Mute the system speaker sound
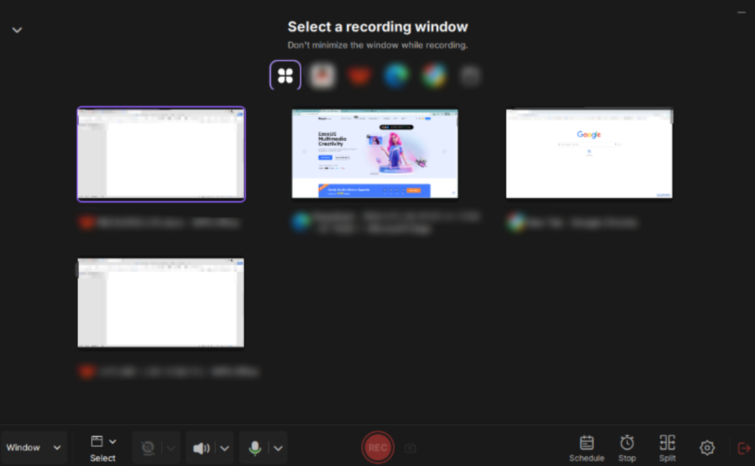This screenshot has height=466, width=755. click(x=201, y=447)
